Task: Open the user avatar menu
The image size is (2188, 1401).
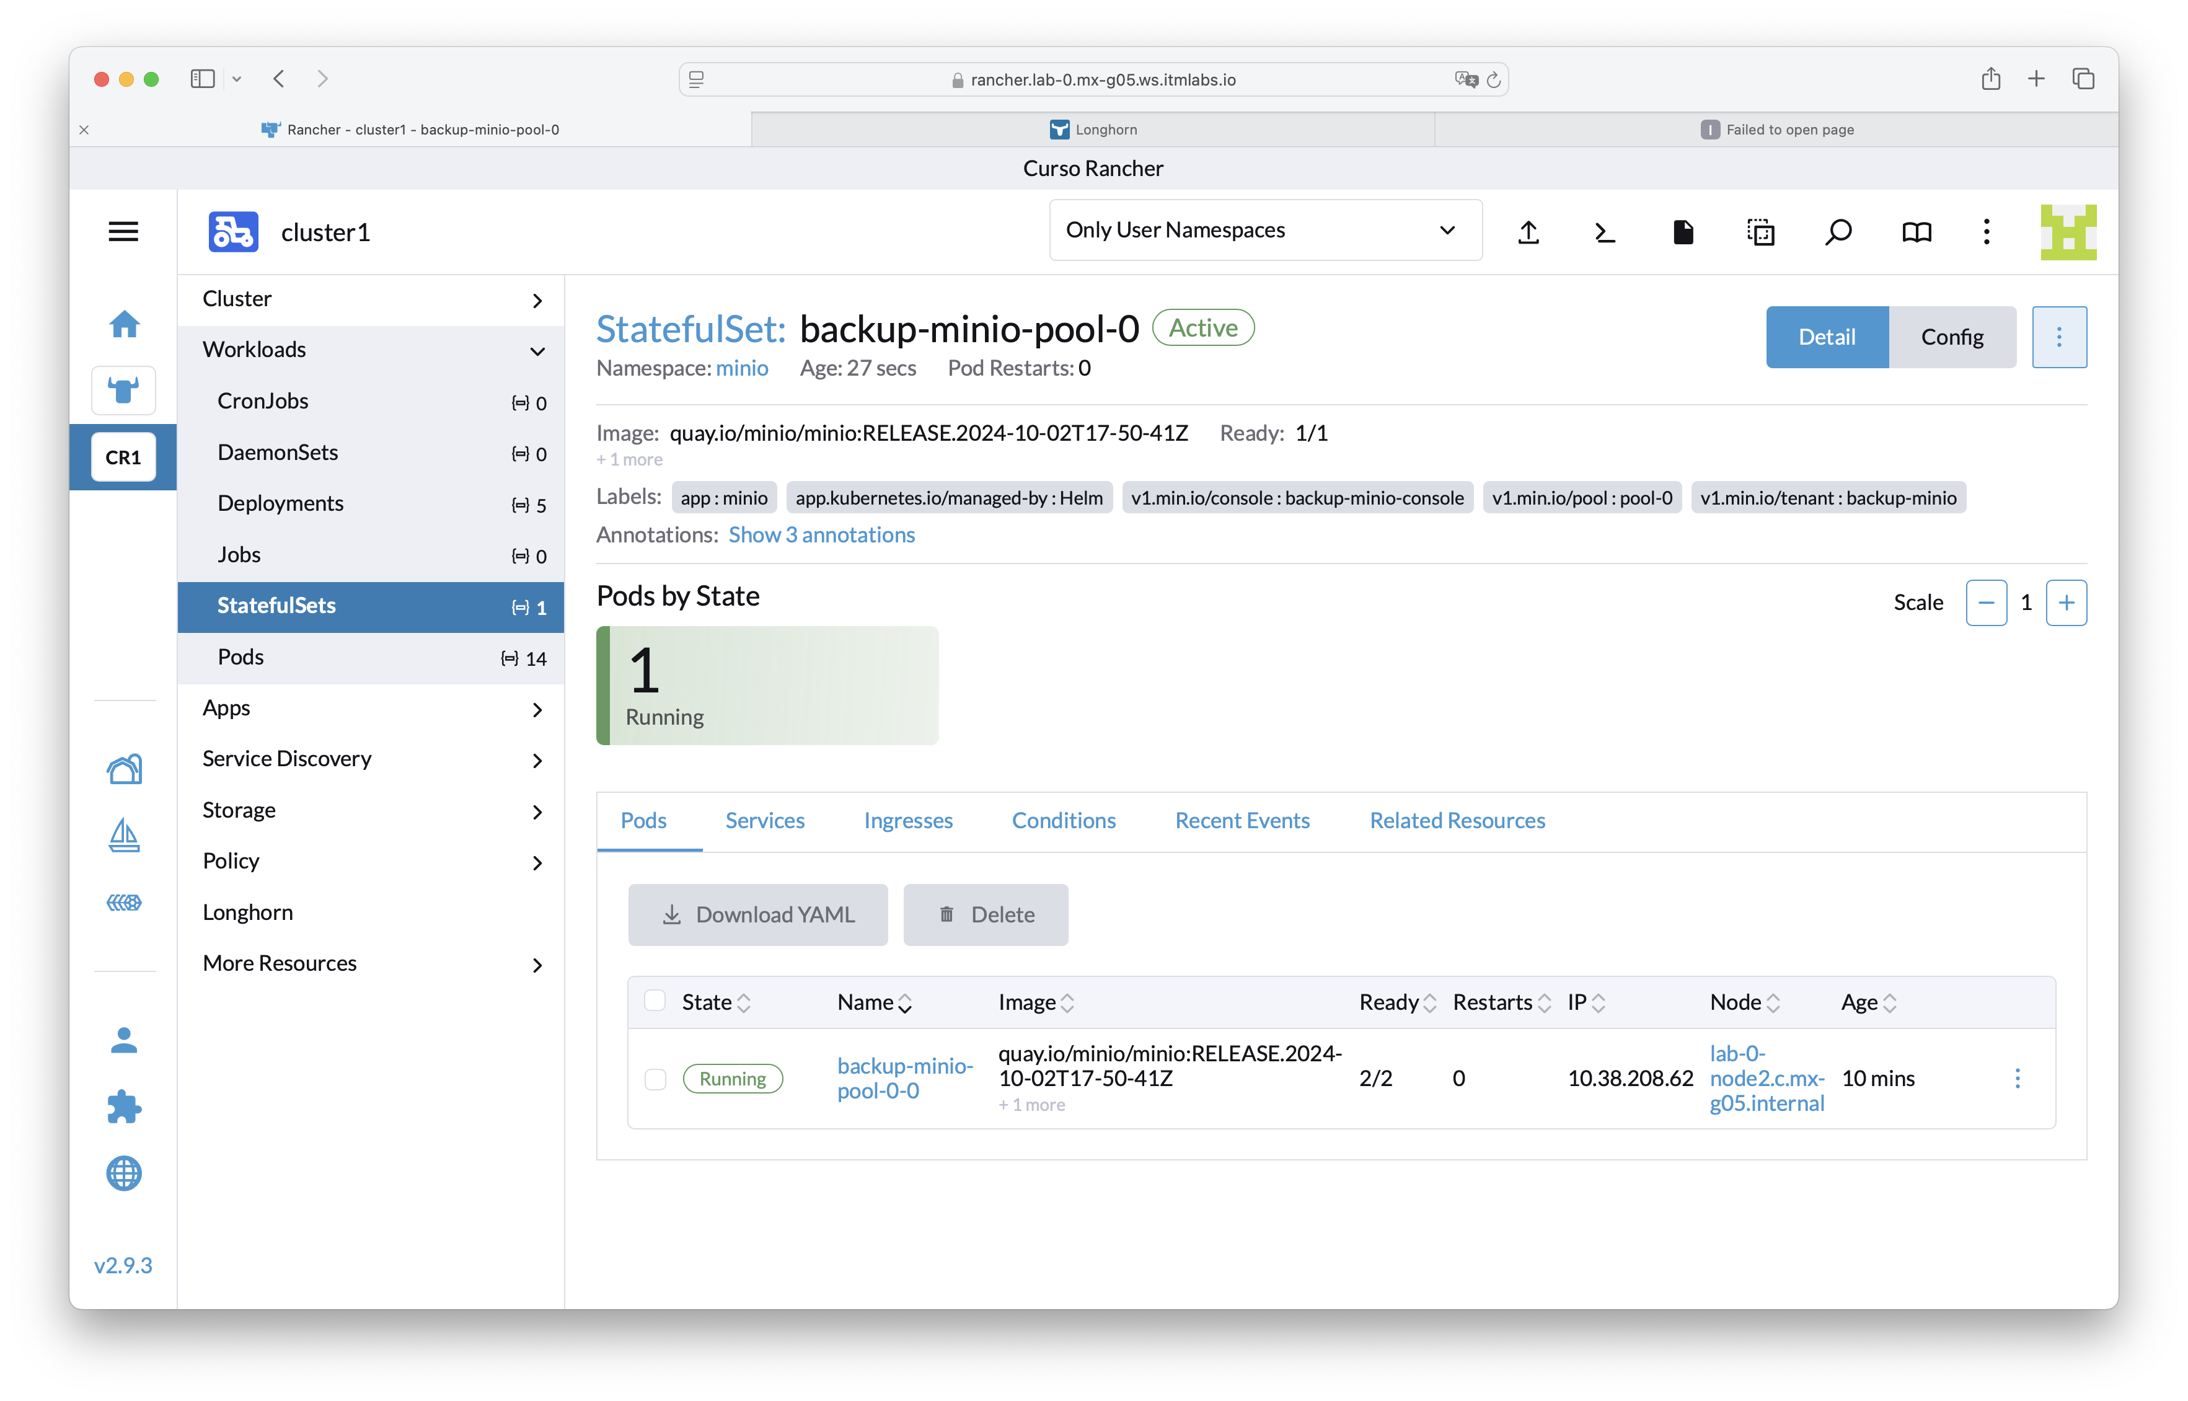Action: tap(2068, 232)
